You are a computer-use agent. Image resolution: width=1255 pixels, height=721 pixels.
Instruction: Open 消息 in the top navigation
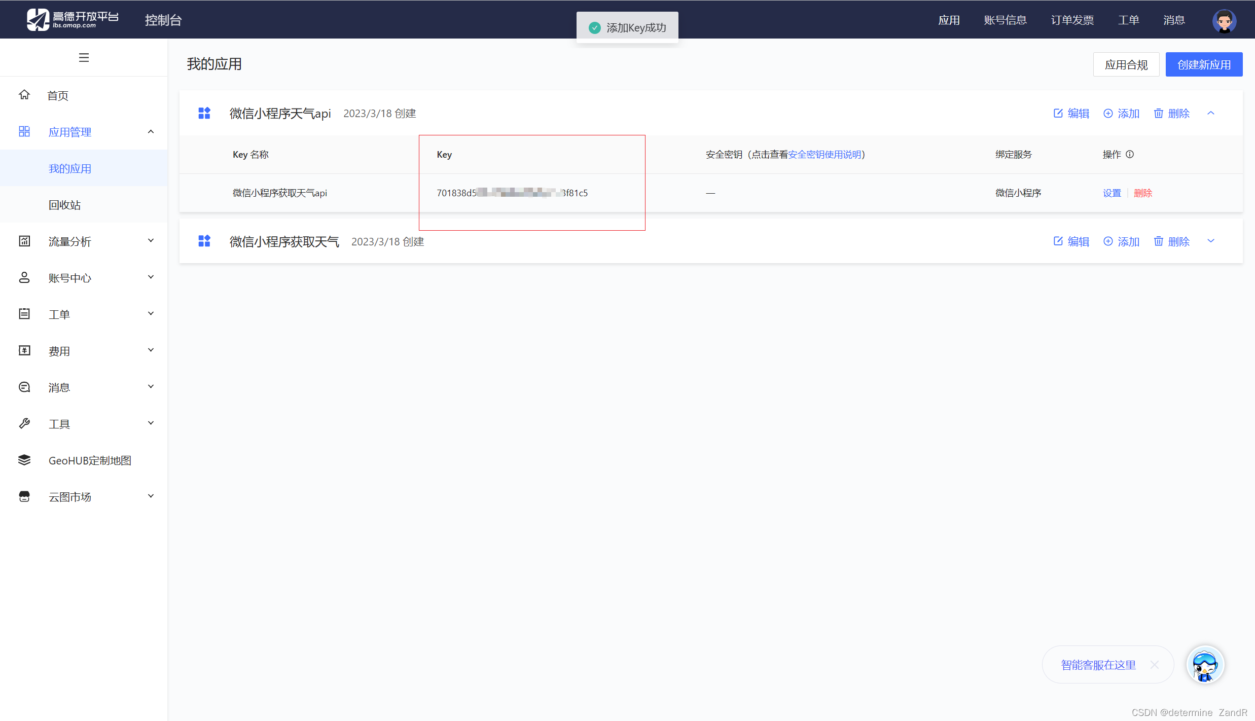pos(1174,20)
